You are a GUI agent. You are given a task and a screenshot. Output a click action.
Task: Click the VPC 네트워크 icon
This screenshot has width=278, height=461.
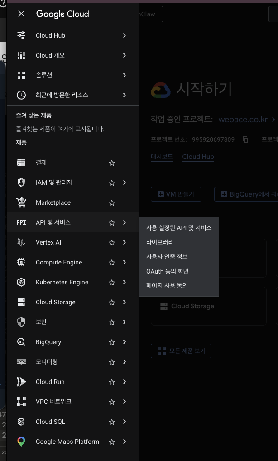(21, 402)
